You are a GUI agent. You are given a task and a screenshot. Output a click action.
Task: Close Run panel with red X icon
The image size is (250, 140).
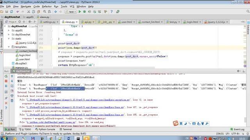pos(6,103)
